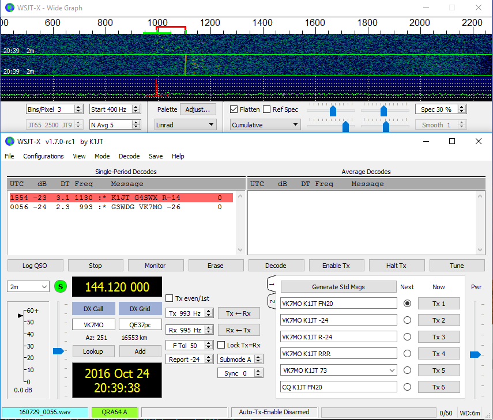Click the Erase button
This screenshot has width=493, height=420.
(216, 266)
